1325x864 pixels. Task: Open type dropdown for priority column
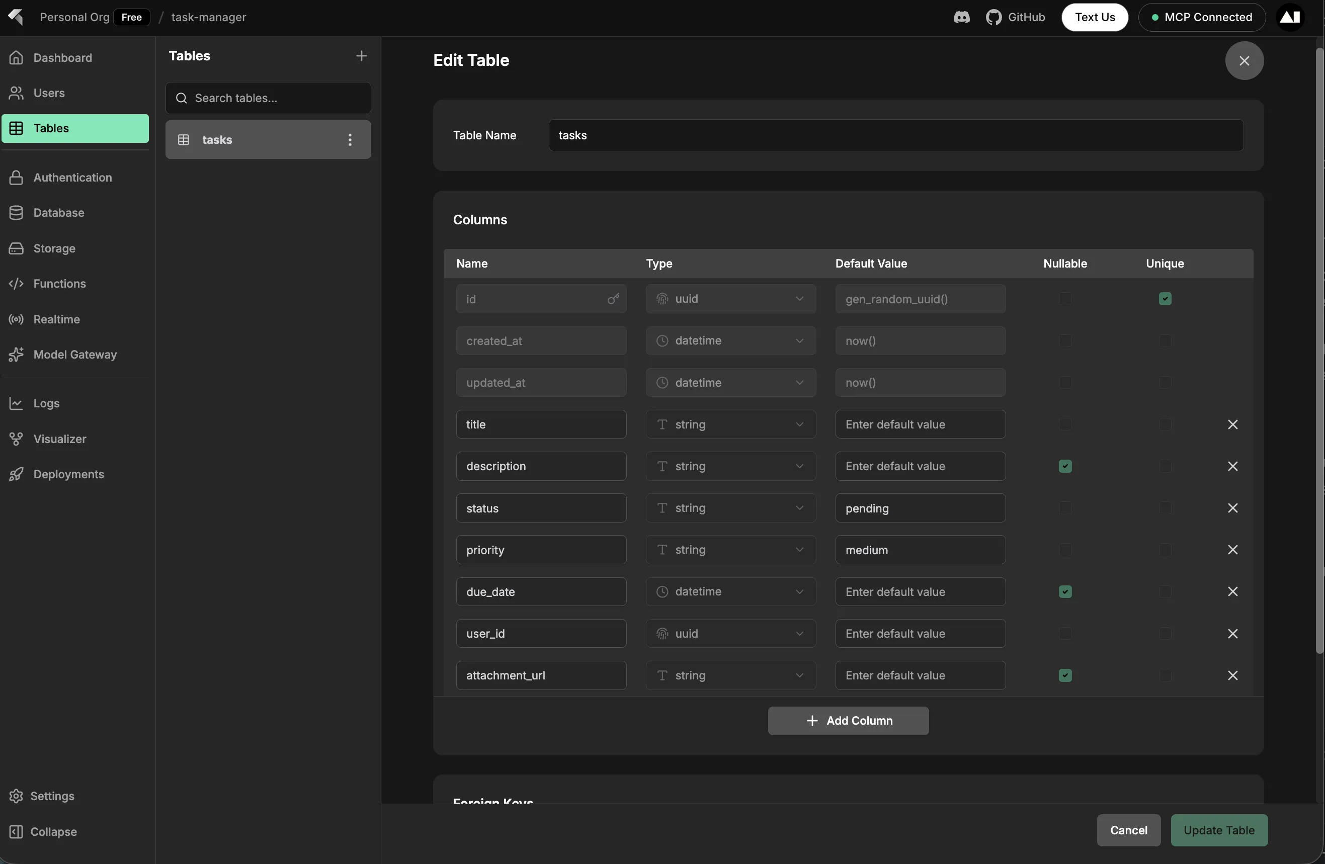[x=731, y=550]
